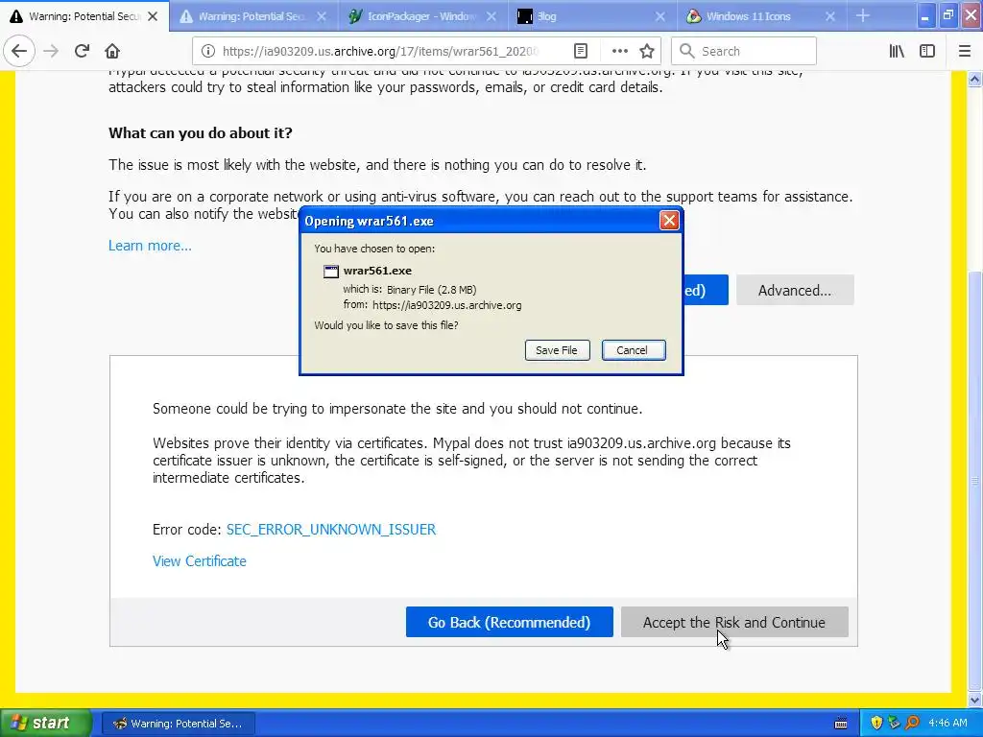983x737 pixels.
Task: Click the browser forward arrow
Action: 51,51
